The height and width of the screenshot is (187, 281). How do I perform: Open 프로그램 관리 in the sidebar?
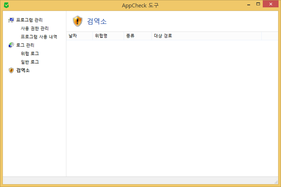pyautogui.click(x=29, y=20)
